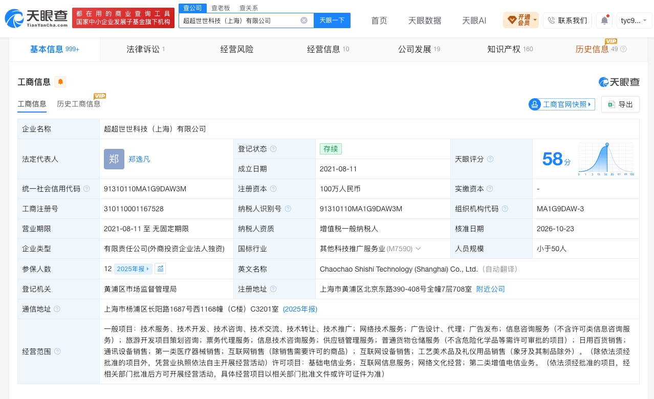This screenshot has width=654, height=399.
Task: Click the 附近公司 nearby companies link
Action: point(490,289)
